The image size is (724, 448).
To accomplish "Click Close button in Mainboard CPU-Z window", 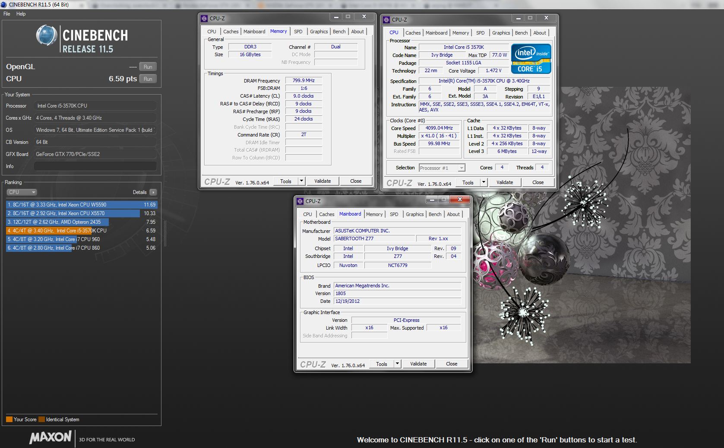I will (x=452, y=364).
